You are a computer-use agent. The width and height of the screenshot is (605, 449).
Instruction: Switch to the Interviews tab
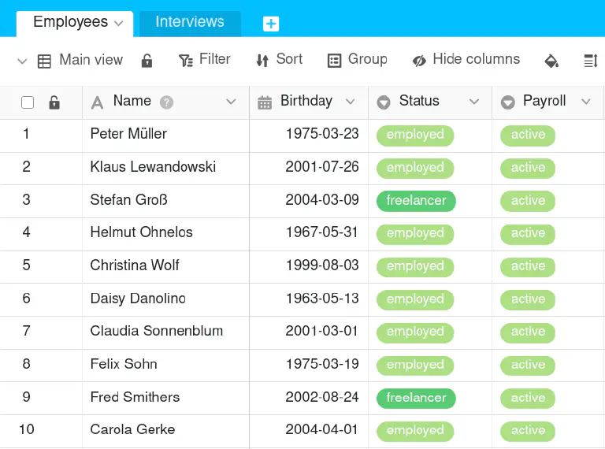coord(189,22)
